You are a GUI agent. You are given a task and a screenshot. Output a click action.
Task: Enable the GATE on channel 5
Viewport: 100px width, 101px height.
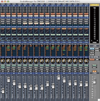click(25, 23)
